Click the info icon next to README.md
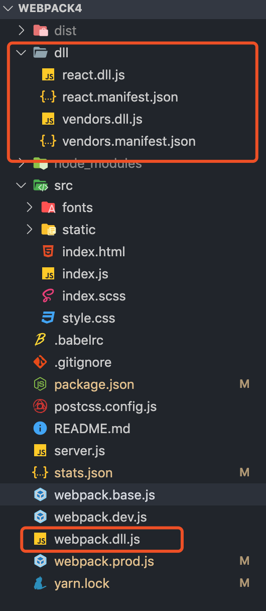This screenshot has width=266, height=611. coord(40,429)
